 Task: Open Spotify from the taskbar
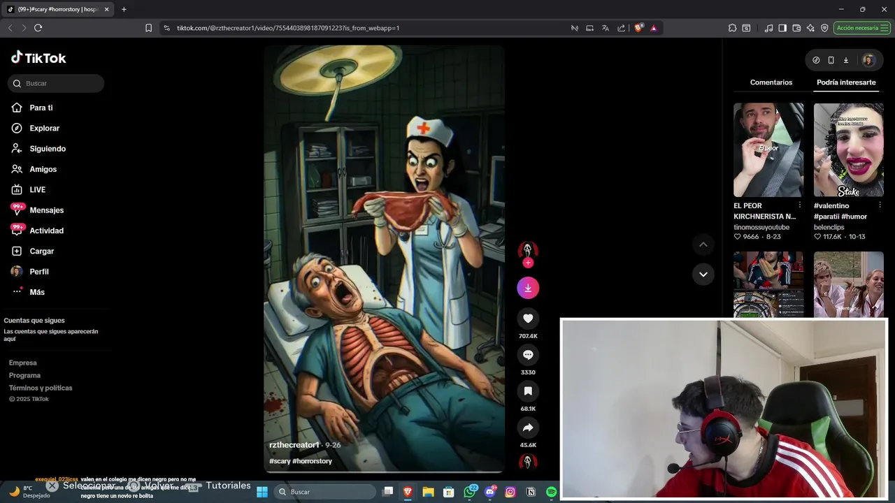tap(551, 492)
